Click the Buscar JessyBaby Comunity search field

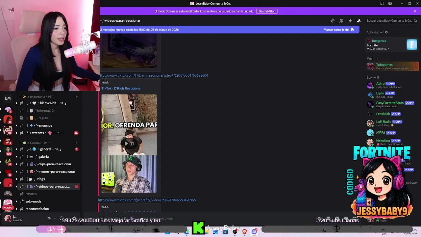[391, 21]
